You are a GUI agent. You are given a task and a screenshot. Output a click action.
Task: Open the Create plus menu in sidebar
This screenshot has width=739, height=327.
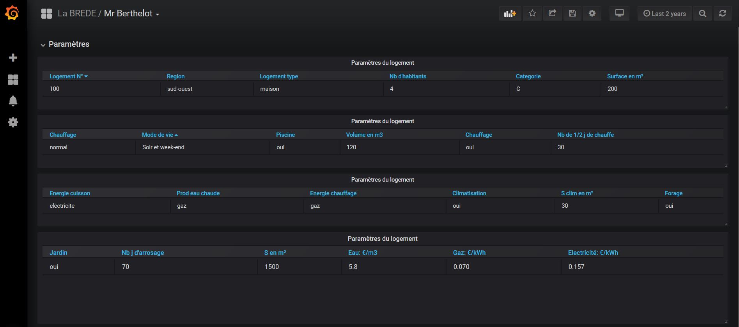tap(13, 58)
